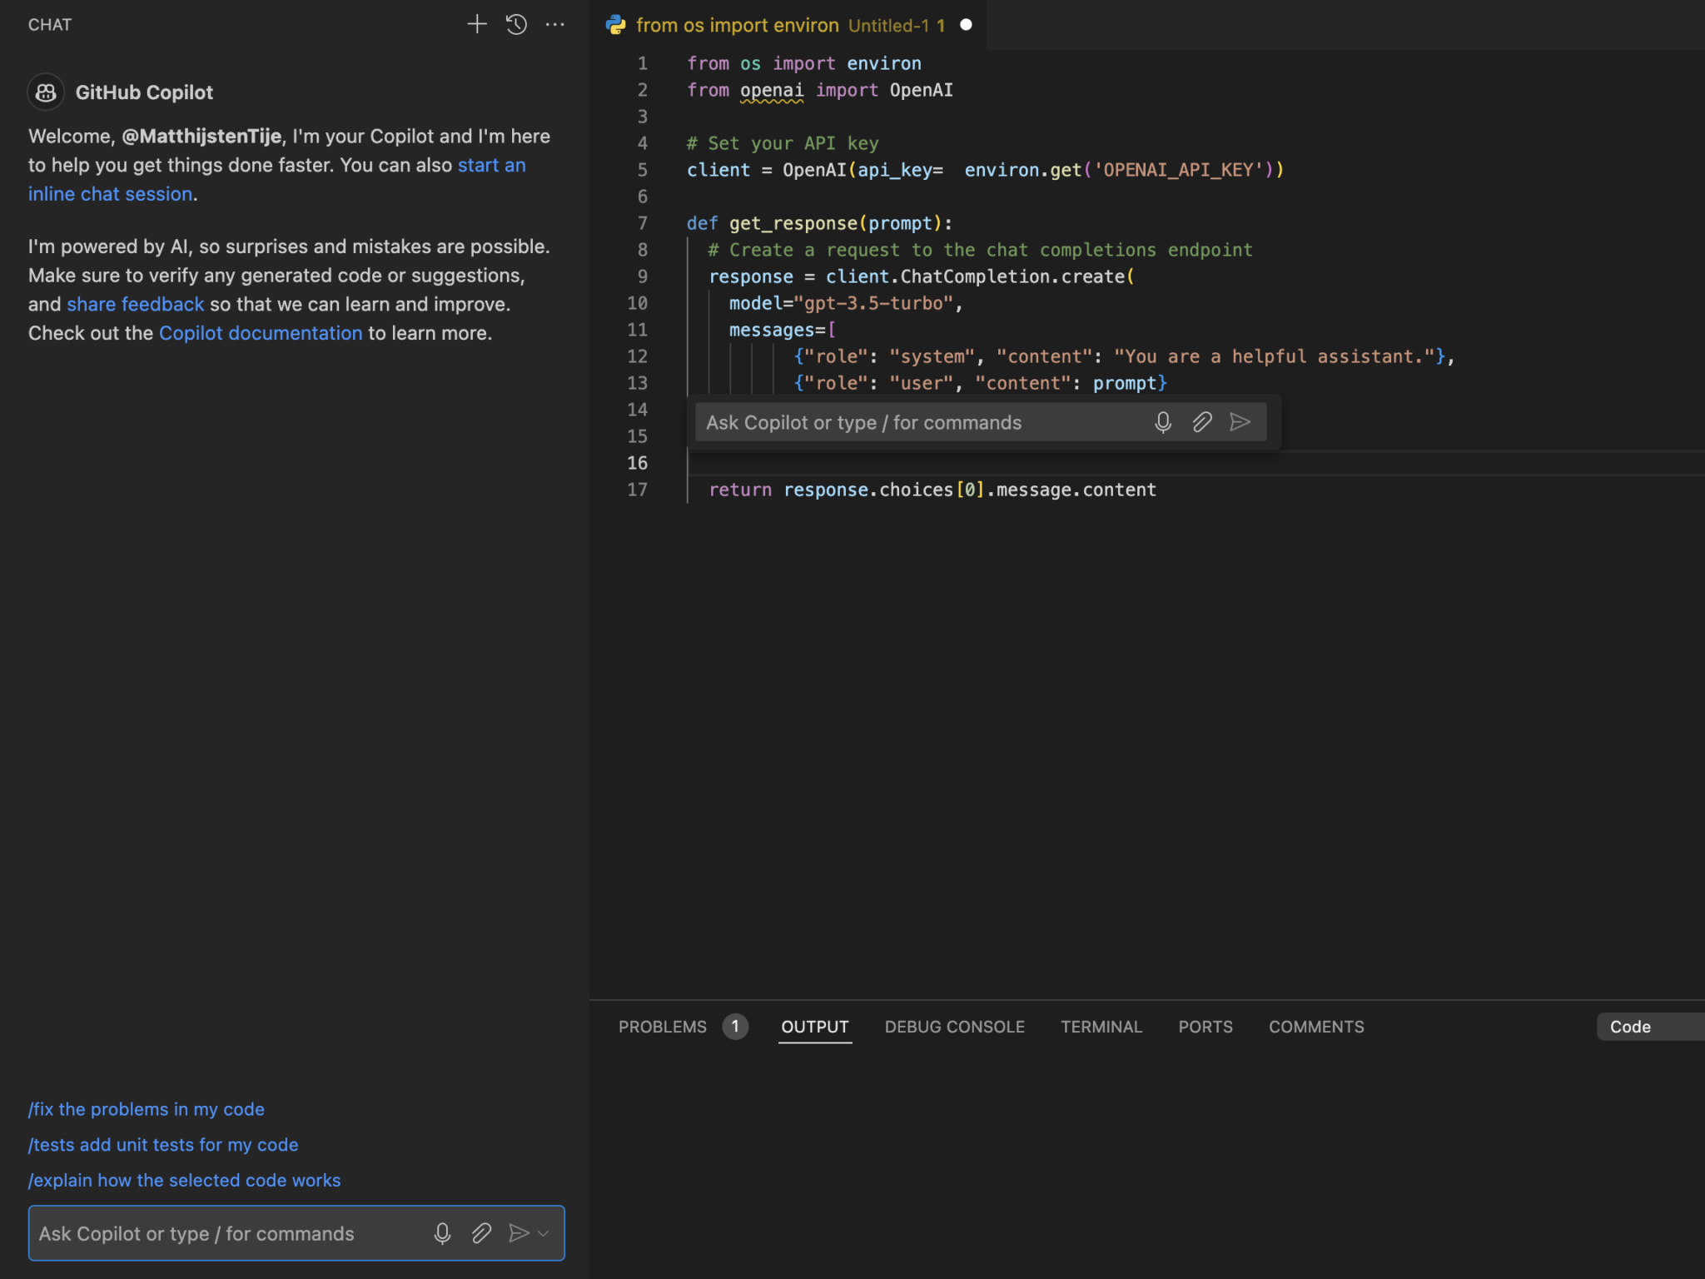Viewport: 1705px width, 1279px height.
Task: Open the Copilot documentation link
Action: coord(260,332)
